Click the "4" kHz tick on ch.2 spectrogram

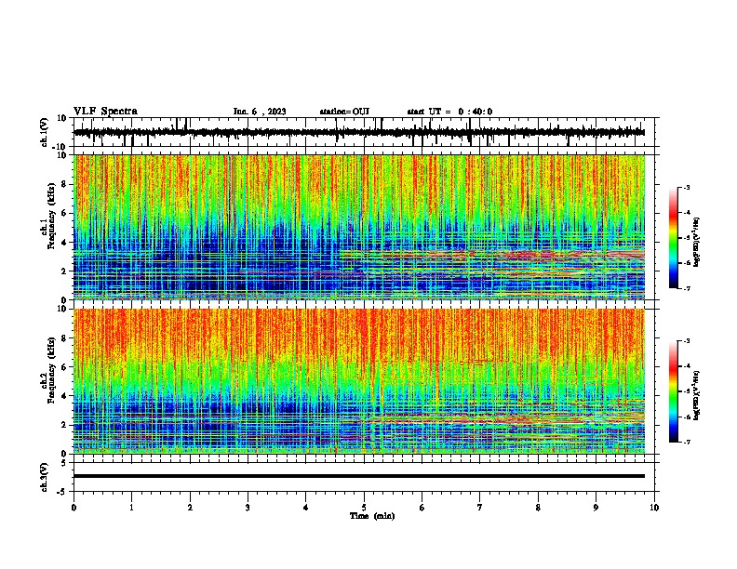[65, 396]
